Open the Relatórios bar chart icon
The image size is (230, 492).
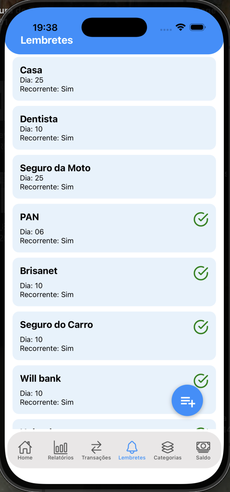click(61, 447)
